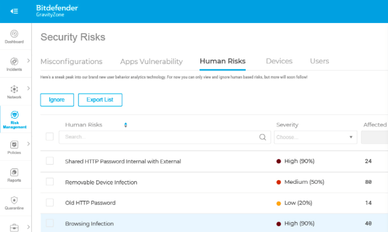Tick the select-all checkbox in header
Image resolution: width=388 pixels, height=232 pixels.
50,137
